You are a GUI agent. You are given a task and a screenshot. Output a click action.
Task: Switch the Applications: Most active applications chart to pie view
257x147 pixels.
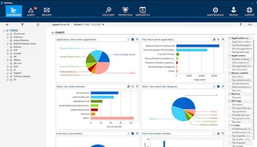(133, 39)
